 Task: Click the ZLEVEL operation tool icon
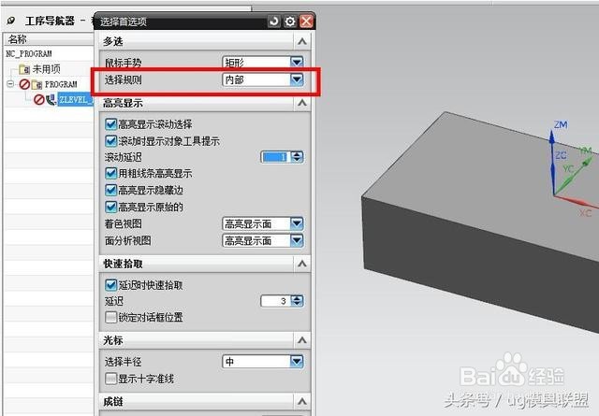click(x=51, y=100)
